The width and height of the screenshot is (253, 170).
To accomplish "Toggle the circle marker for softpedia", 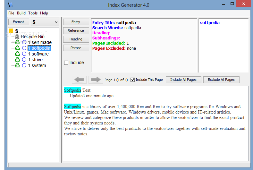I will click(24, 48).
